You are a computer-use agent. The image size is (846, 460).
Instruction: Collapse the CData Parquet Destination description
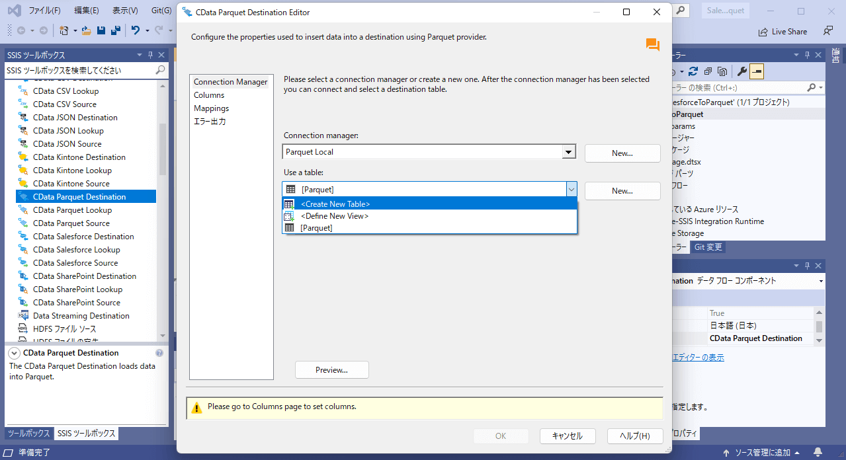pos(15,353)
